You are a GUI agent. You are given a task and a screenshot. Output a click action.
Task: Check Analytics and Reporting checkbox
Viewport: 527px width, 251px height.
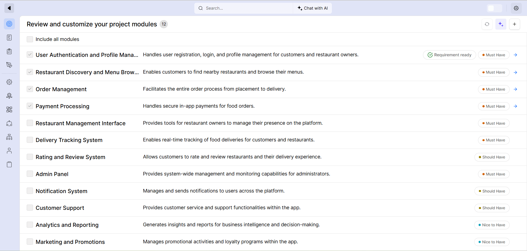click(30, 225)
